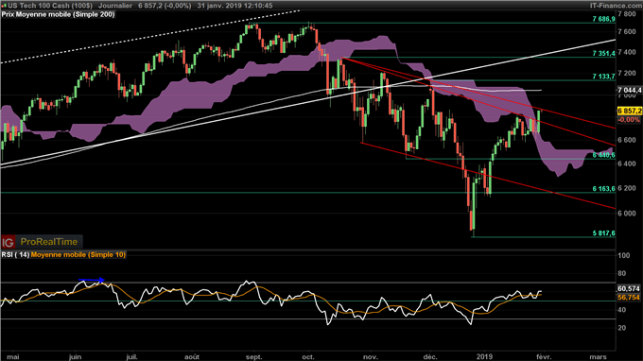Select the US Tech 100 Cash (100$) title
Image resolution: width=643 pixels, height=361 pixels.
[50, 6]
